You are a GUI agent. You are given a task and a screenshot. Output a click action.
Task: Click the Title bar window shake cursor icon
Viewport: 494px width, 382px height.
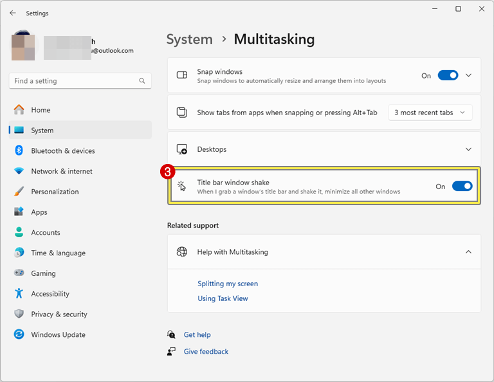pyautogui.click(x=182, y=186)
